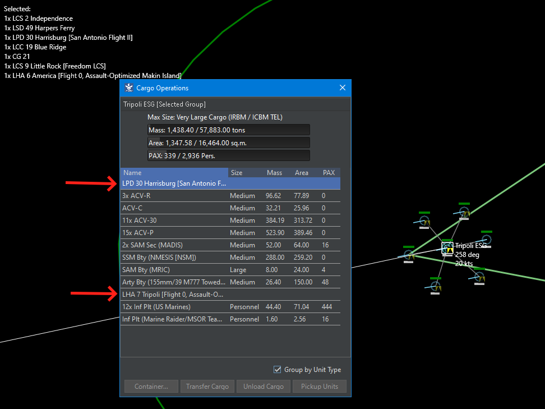Collapse the LPD 30 Harrisburg group row
The height and width of the screenshot is (409, 545).
[230, 183]
